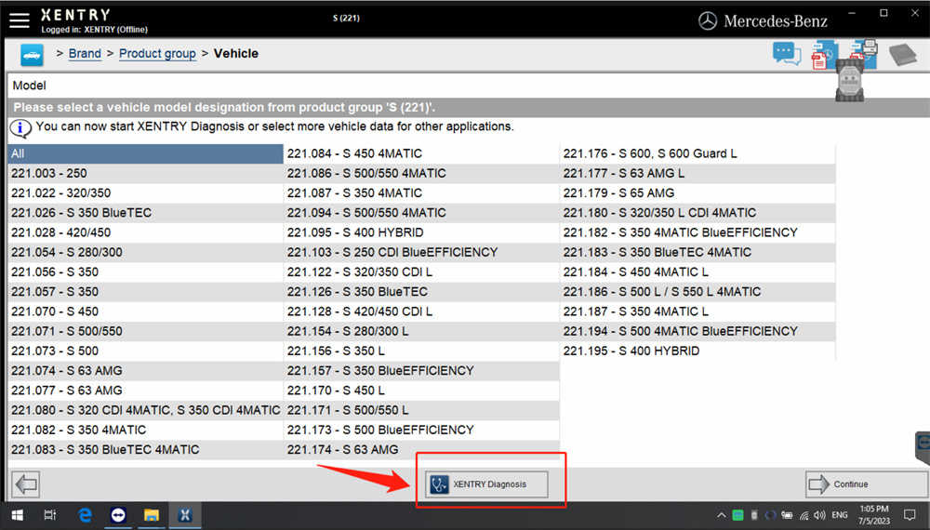The image size is (930, 530).
Task: Open the ENG input language selector
Action: 839,514
